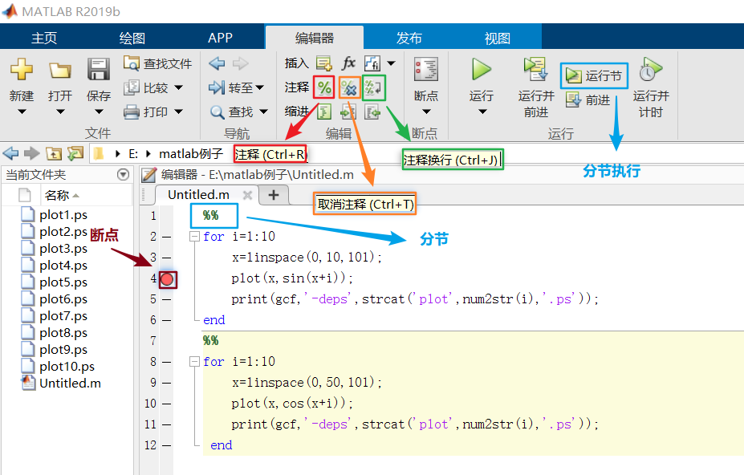Click the Print (打印) button
The width and height of the screenshot is (744, 475).
pyautogui.click(x=146, y=112)
